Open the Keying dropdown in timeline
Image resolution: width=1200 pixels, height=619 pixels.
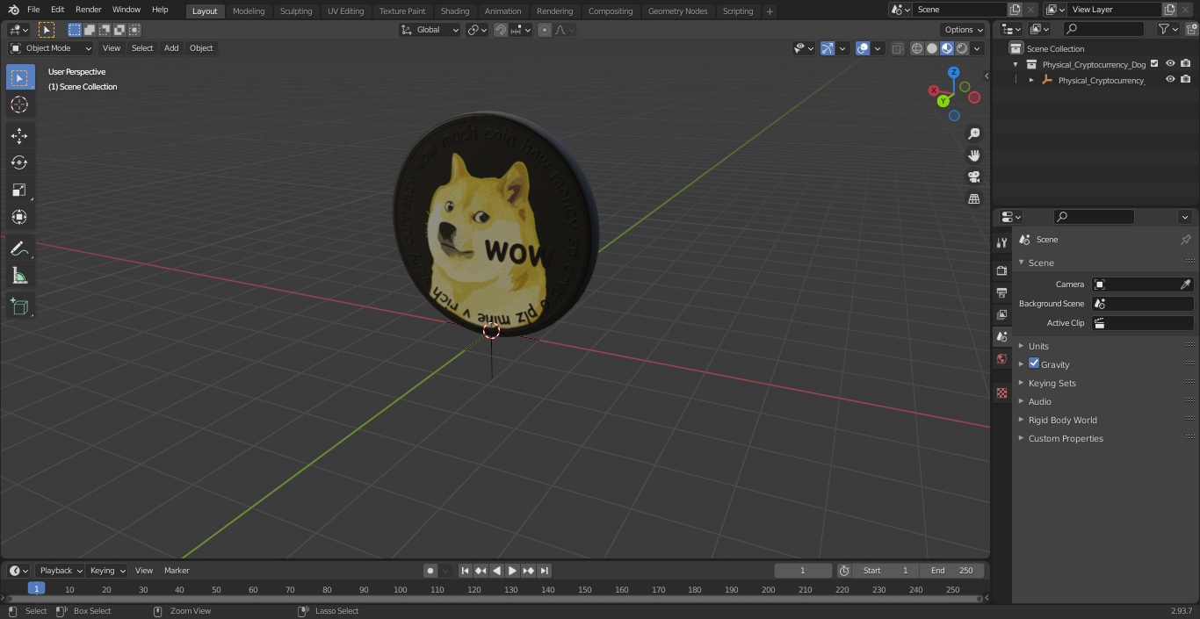coord(107,571)
